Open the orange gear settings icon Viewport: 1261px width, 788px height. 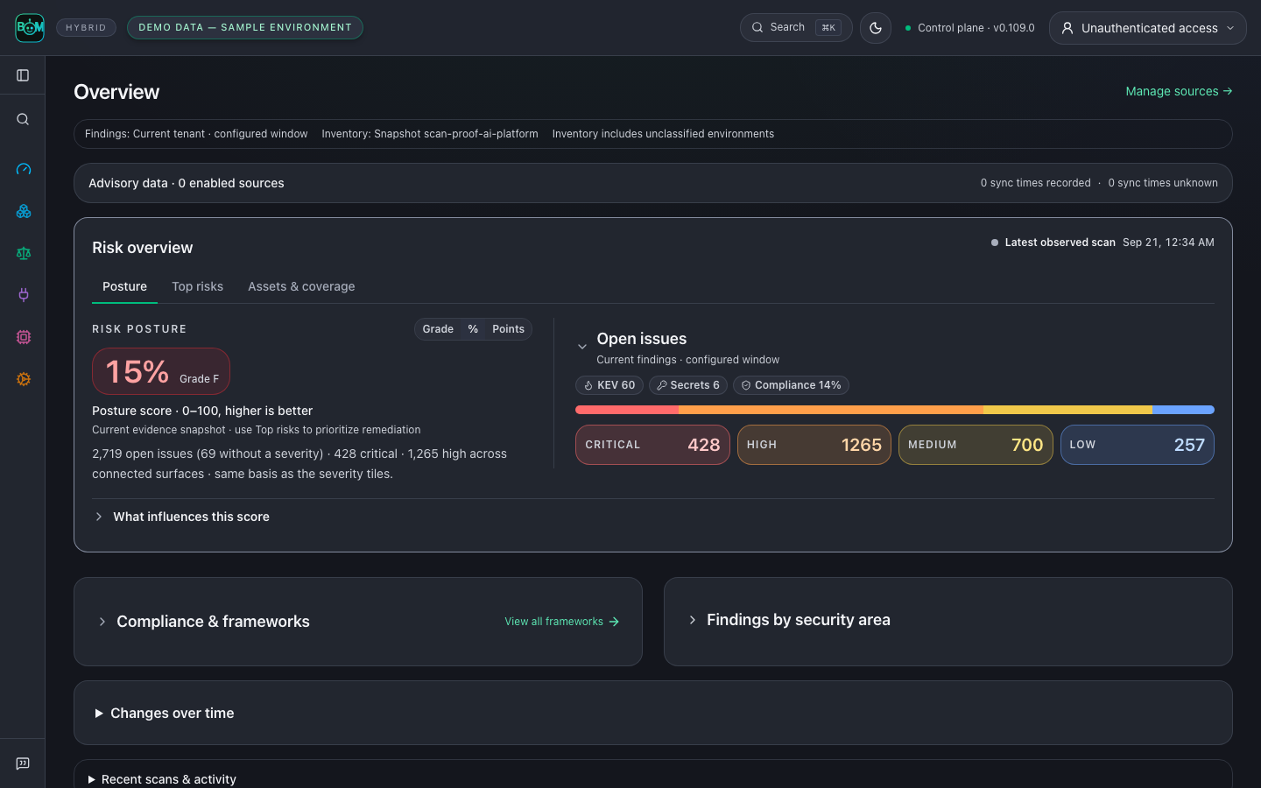[24, 379]
